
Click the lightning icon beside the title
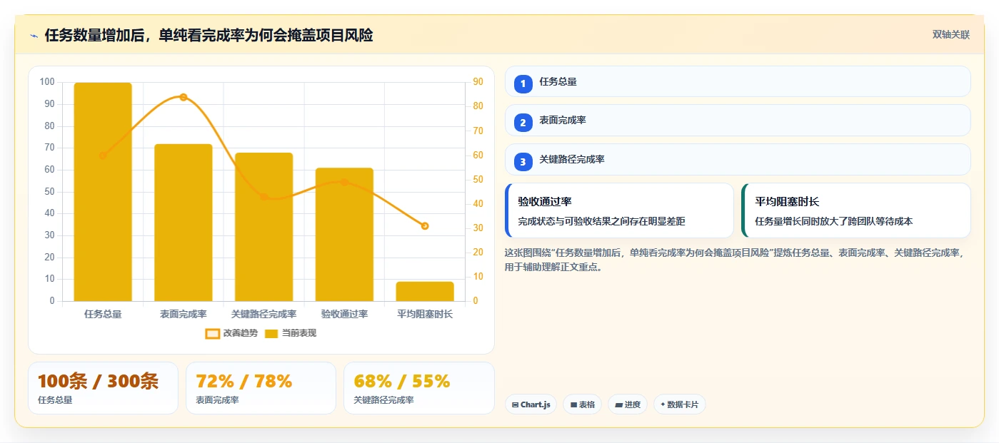[x=34, y=36]
